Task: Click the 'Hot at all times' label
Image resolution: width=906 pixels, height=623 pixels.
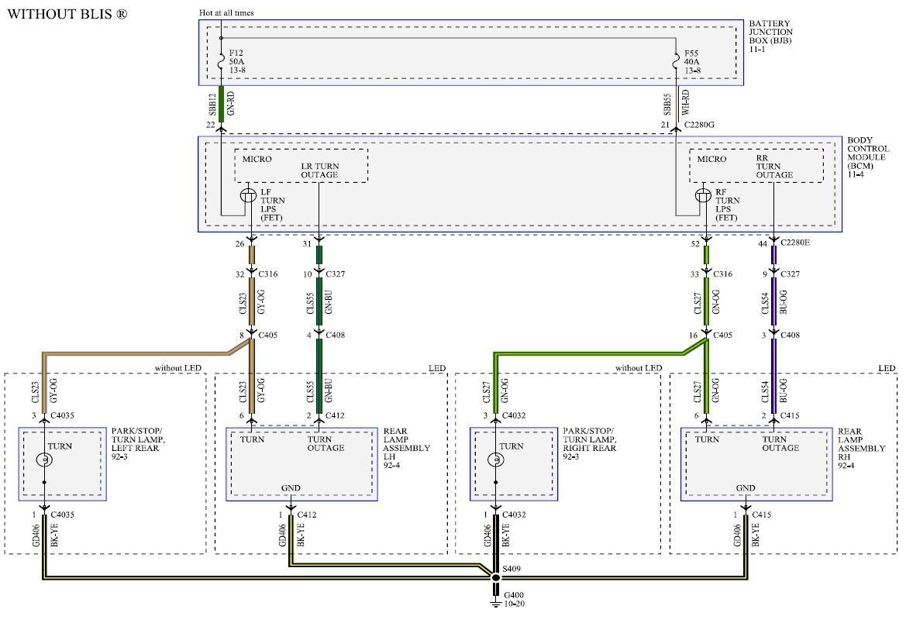Action: [x=226, y=12]
